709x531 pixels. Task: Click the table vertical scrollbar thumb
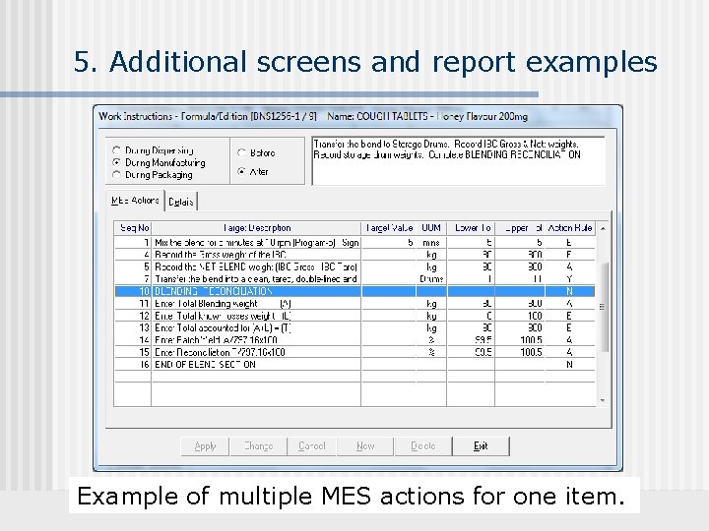click(x=603, y=307)
